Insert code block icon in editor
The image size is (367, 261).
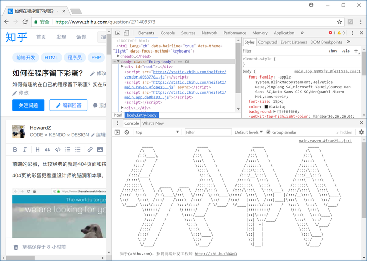tap(58, 149)
